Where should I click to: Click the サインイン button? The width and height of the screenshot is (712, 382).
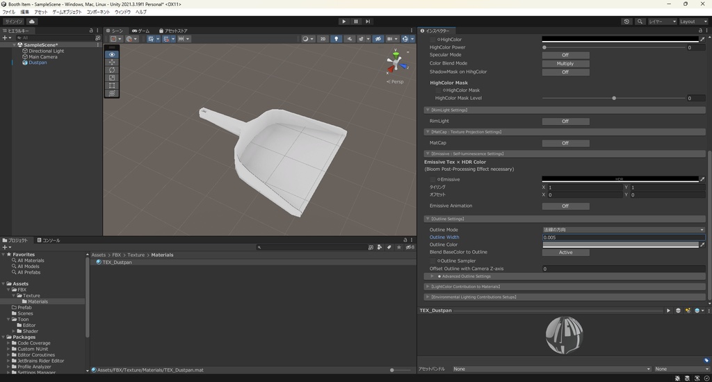[x=14, y=22]
